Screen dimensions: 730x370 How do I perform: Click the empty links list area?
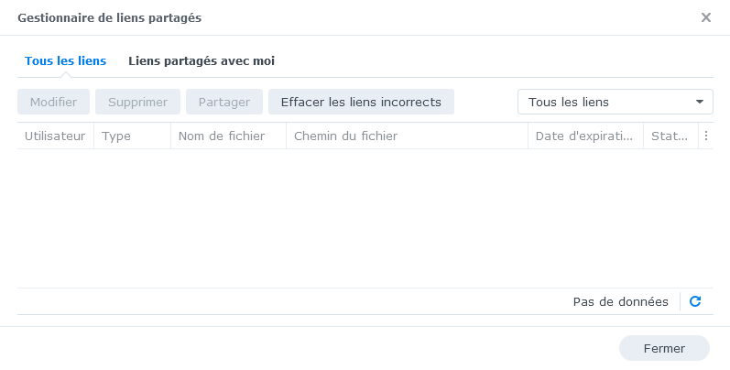click(365, 218)
